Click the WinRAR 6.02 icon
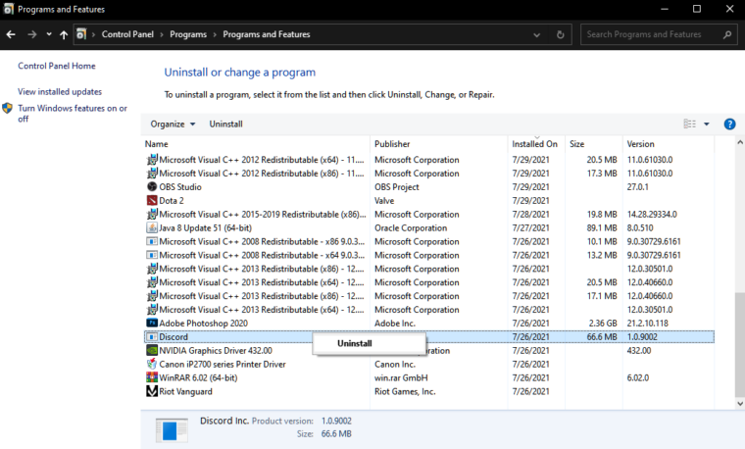 point(152,377)
